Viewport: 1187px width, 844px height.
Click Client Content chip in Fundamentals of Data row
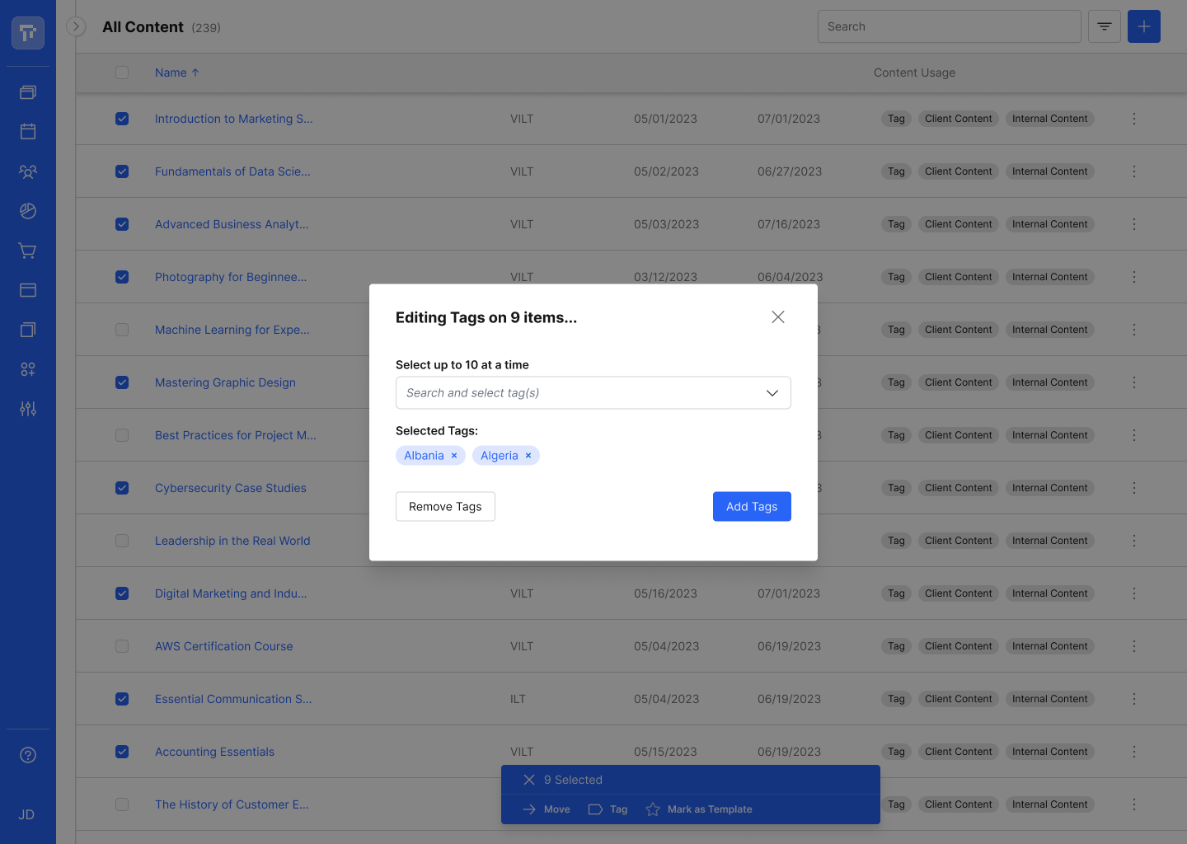click(959, 171)
